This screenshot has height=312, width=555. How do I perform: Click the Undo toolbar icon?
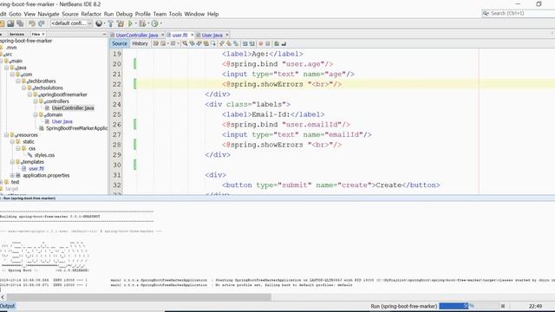click(32, 23)
